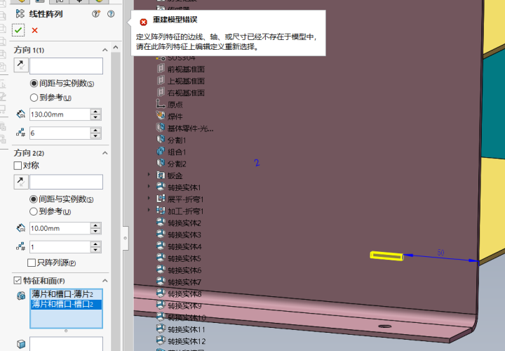
Task: Click the Direction 2 instance count field
Action: click(x=60, y=247)
